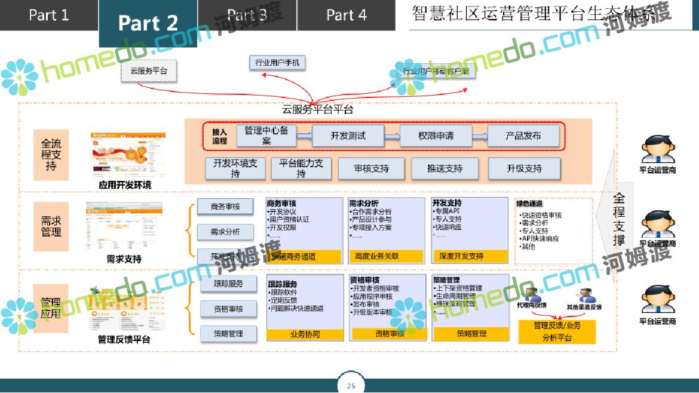This screenshot has height=393, width=699.
Task: Click the 产品发布 step box
Action: pyautogui.click(x=523, y=136)
